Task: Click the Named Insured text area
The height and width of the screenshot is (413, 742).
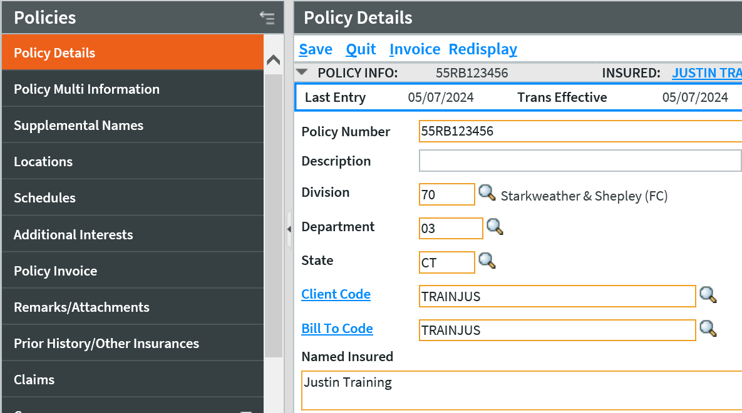Action: (522, 391)
